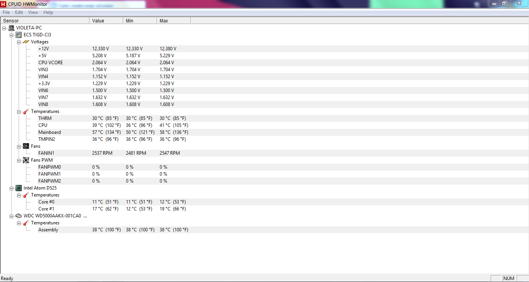Click the 41 °C CPU maximum value
The height and width of the screenshot is (282, 529).
[174, 125]
